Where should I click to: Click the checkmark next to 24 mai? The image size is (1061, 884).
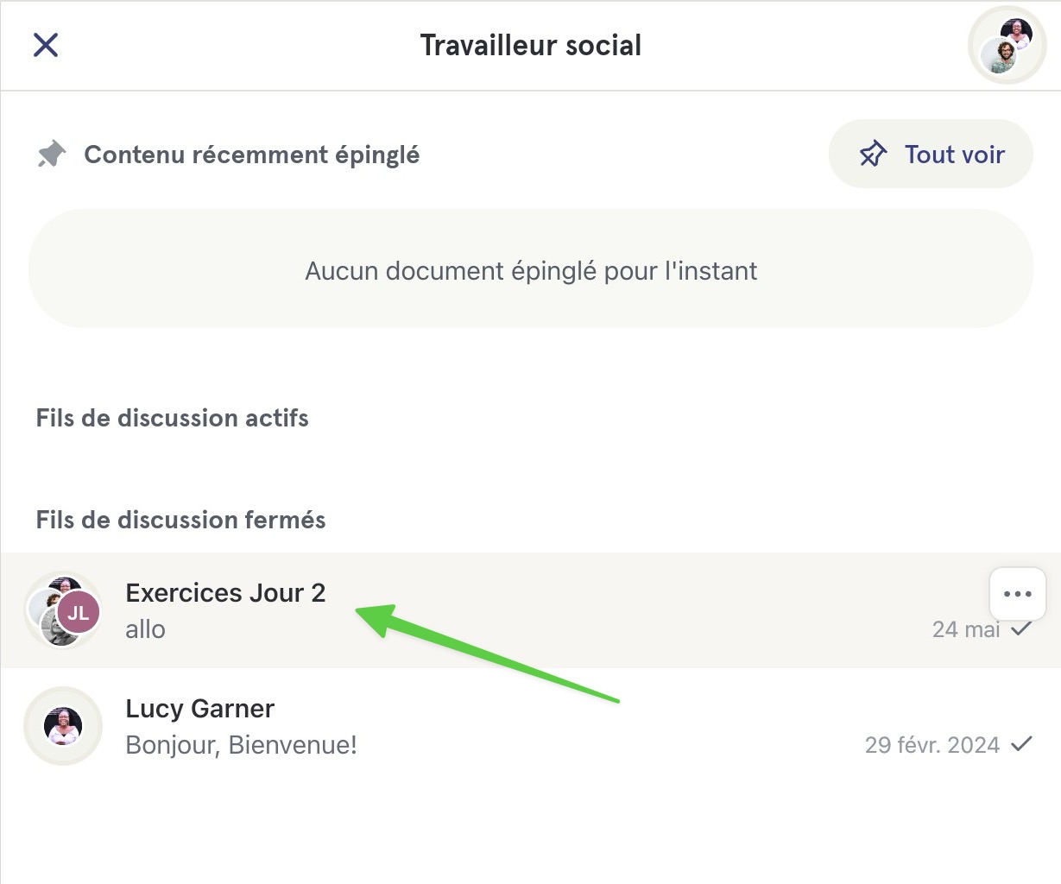point(1021,628)
